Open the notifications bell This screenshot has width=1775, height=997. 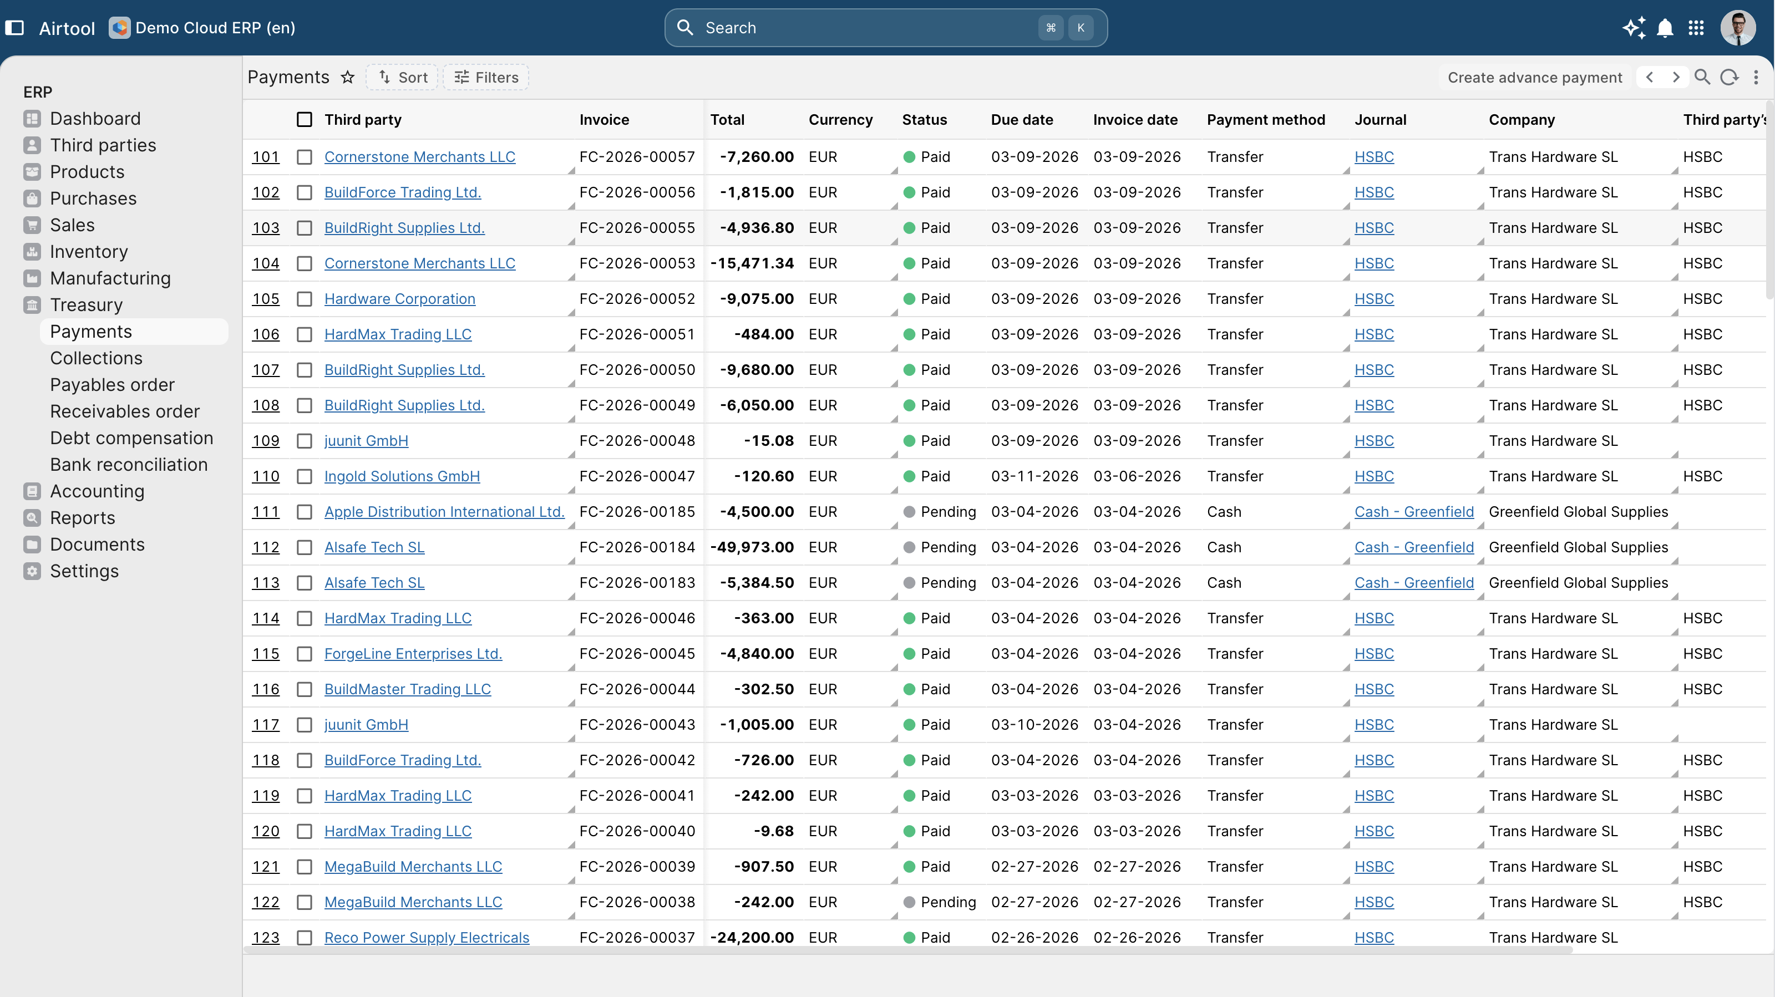coord(1665,28)
